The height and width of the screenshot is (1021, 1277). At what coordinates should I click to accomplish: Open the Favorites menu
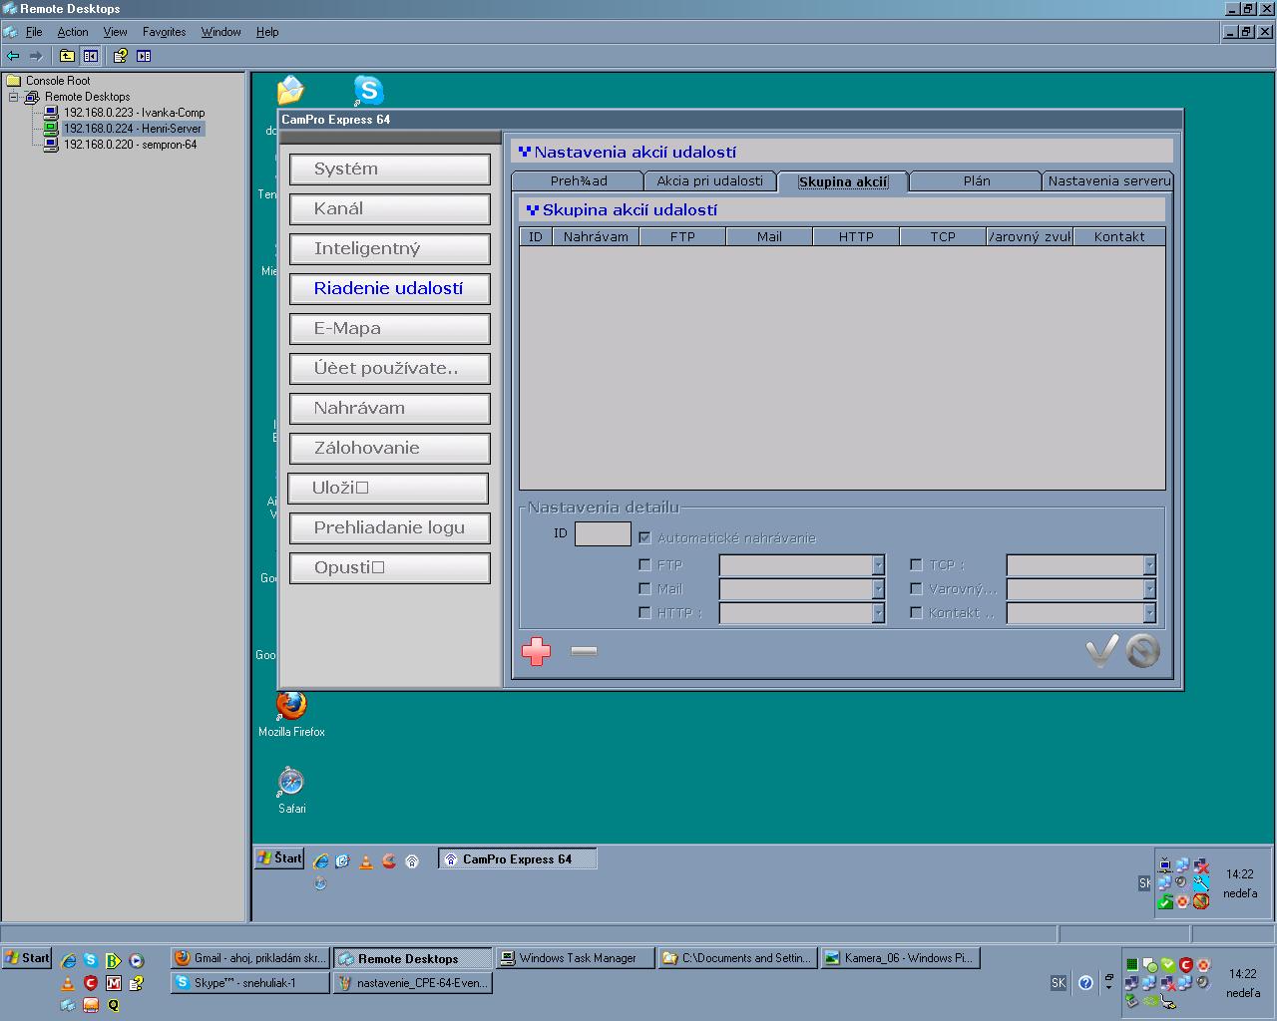coord(164,32)
